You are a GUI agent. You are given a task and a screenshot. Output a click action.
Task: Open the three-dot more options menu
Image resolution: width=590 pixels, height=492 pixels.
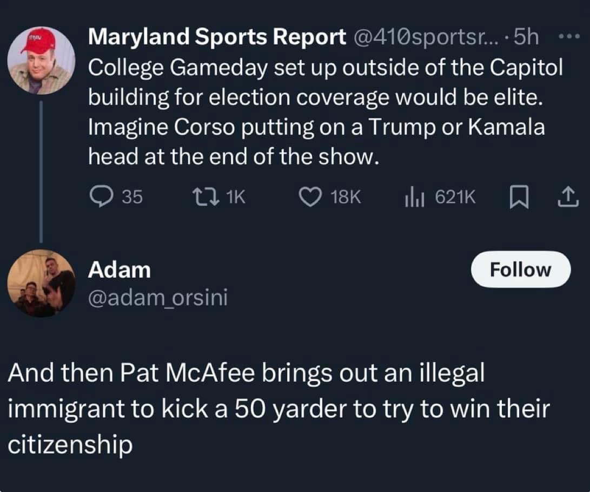click(569, 37)
